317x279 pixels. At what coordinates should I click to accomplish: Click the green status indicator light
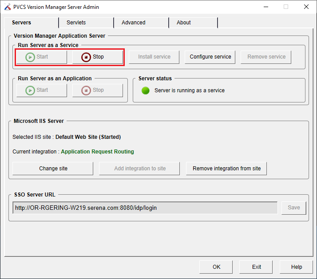[x=145, y=90]
